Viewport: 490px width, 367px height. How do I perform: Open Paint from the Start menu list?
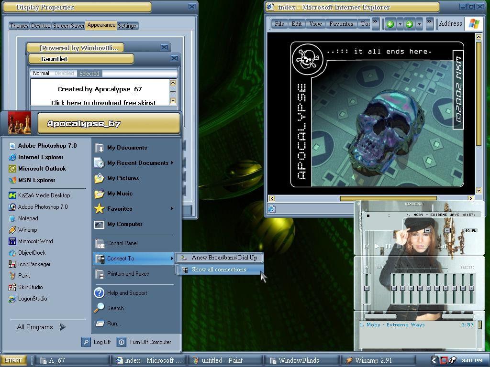click(19, 276)
